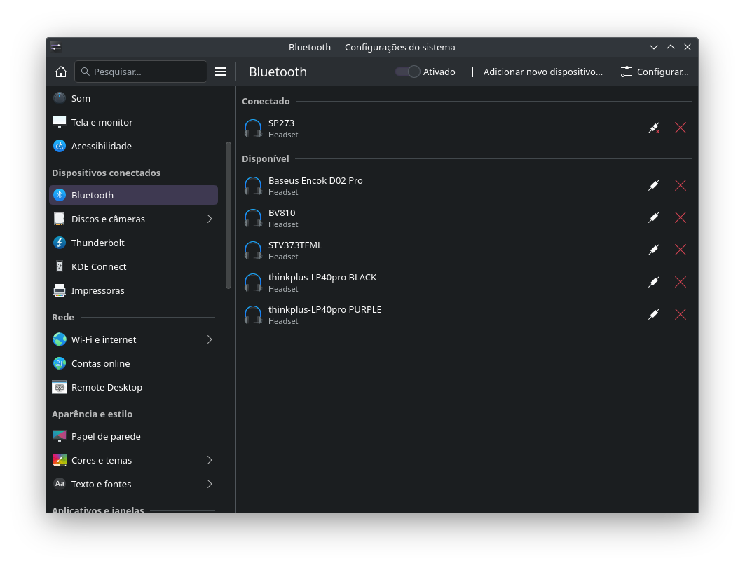Connect to thinkplus-LP40pro PURPLE

[x=655, y=314]
